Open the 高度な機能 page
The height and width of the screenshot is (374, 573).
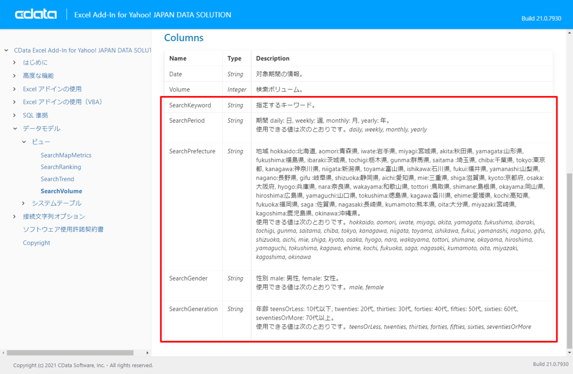(38, 76)
